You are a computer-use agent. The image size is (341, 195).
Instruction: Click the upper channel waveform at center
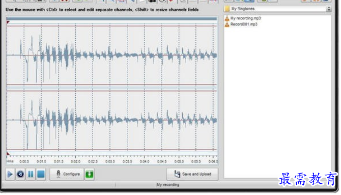112,55
